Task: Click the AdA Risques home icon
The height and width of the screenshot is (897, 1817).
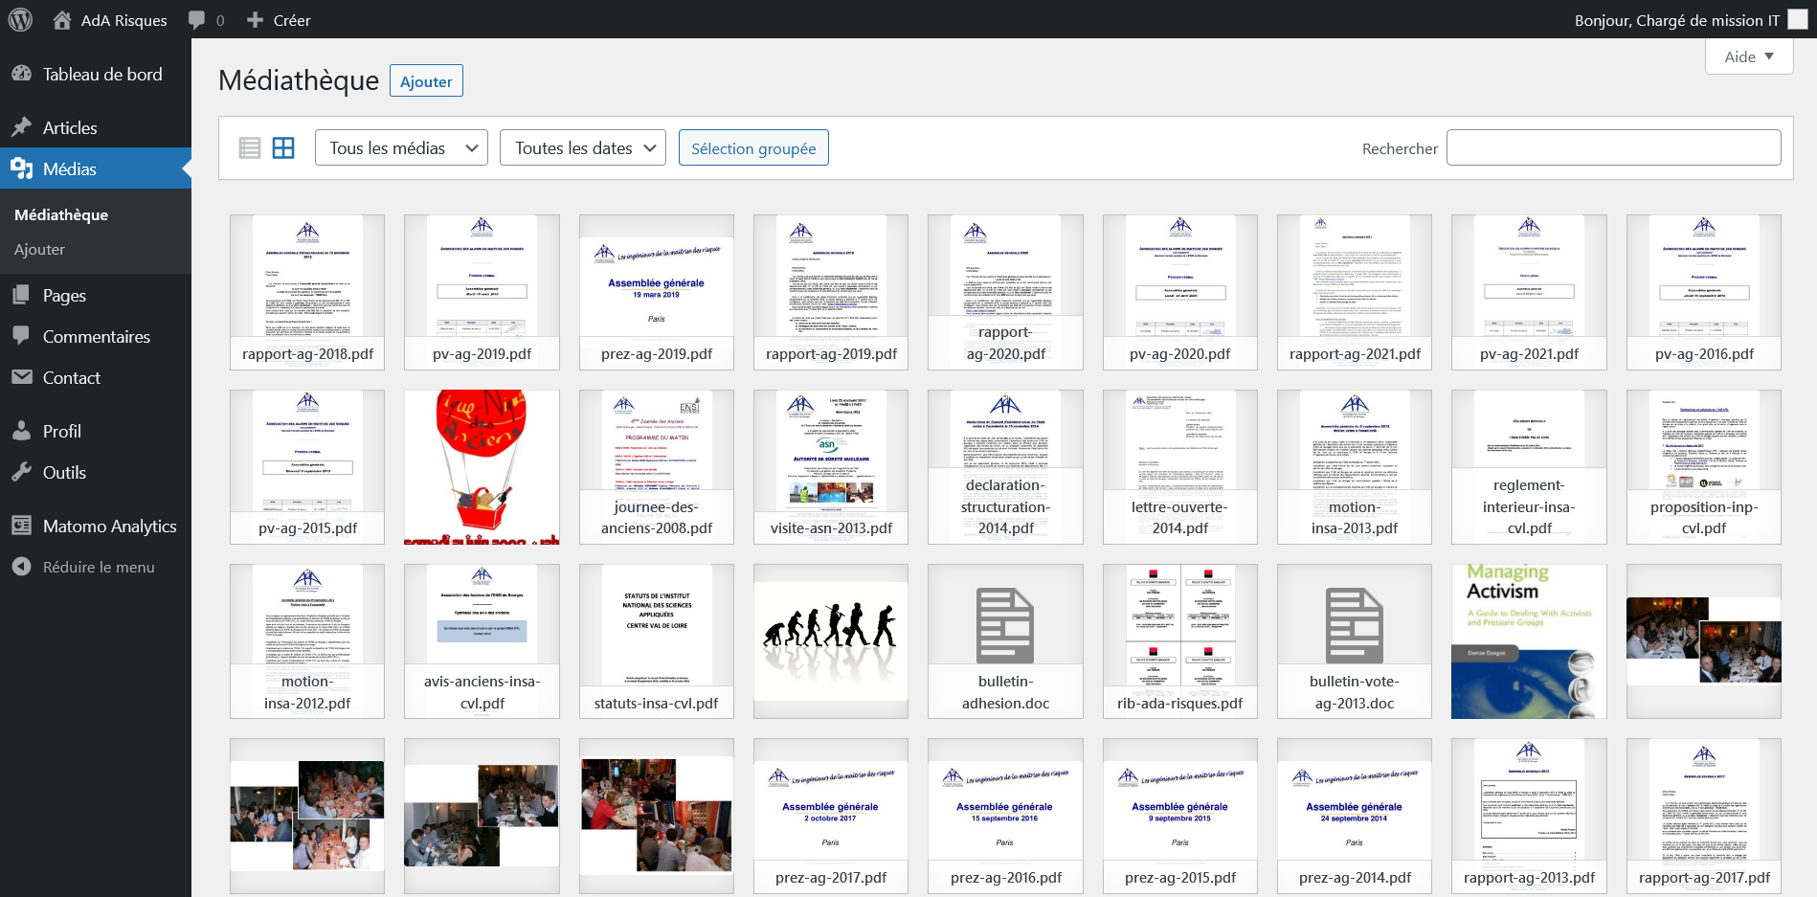Action: 62,20
